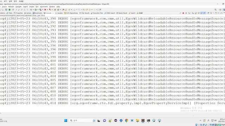Image resolution: width=225 pixels, height=126 pixels.
Task: Open the Refactor menu
Action: coord(11,7)
